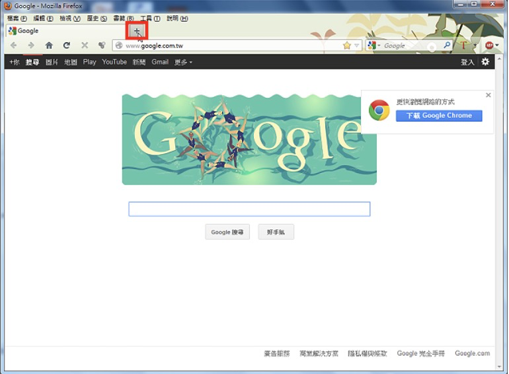Click the search magnifier icon
The image size is (509, 374).
[447, 46]
